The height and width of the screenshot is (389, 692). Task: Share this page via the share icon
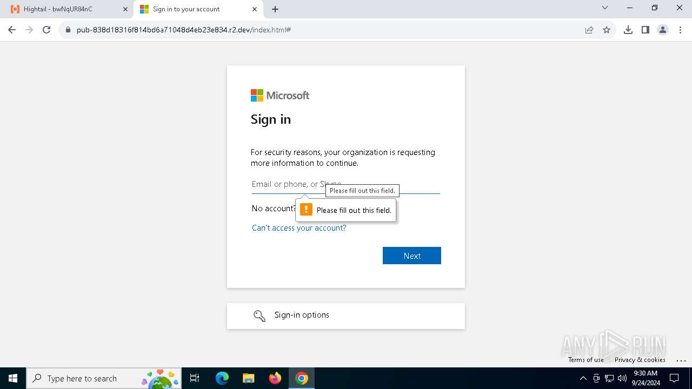point(589,30)
